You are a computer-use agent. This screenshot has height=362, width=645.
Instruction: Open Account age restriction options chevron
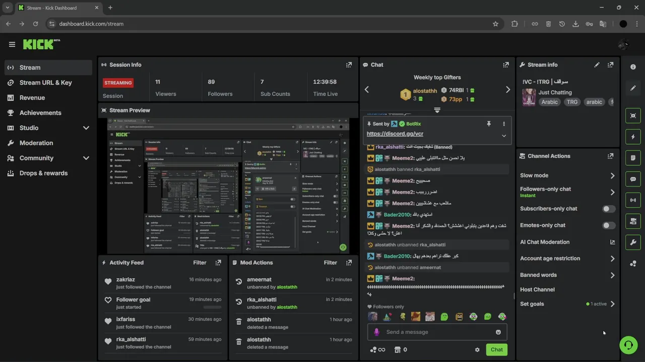[612, 258]
